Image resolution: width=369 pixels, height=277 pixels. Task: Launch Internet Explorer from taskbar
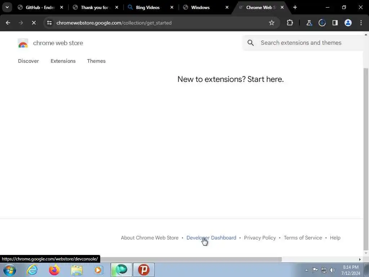point(32,270)
